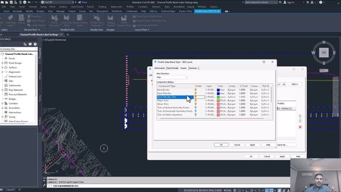Screen dimensions: 341x192
Task: Open blue color swatch for Band Title Box
Action: pyautogui.click(x=218, y=93)
